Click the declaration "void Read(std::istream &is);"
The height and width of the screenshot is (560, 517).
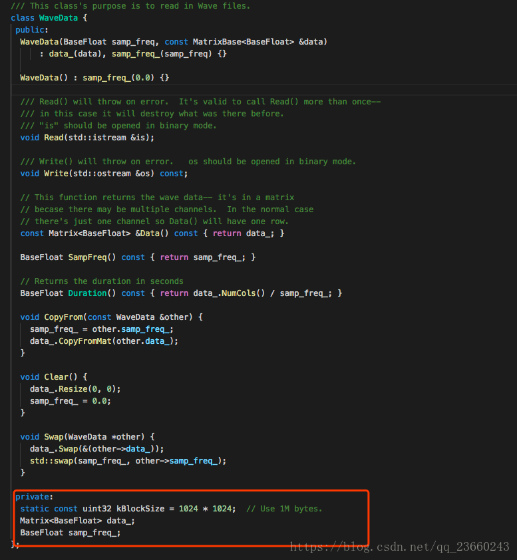pyautogui.click(x=87, y=138)
